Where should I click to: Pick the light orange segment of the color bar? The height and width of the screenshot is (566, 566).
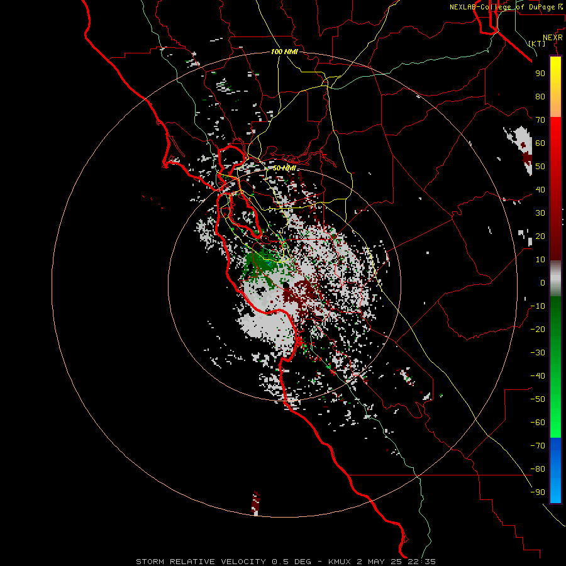point(555,107)
